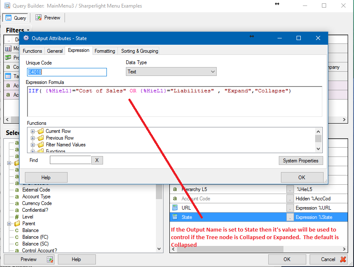Image resolution: width=354 pixels, height=267 pixels.
Task: Click Help in Output Attributes dialog
Action: coord(46,178)
